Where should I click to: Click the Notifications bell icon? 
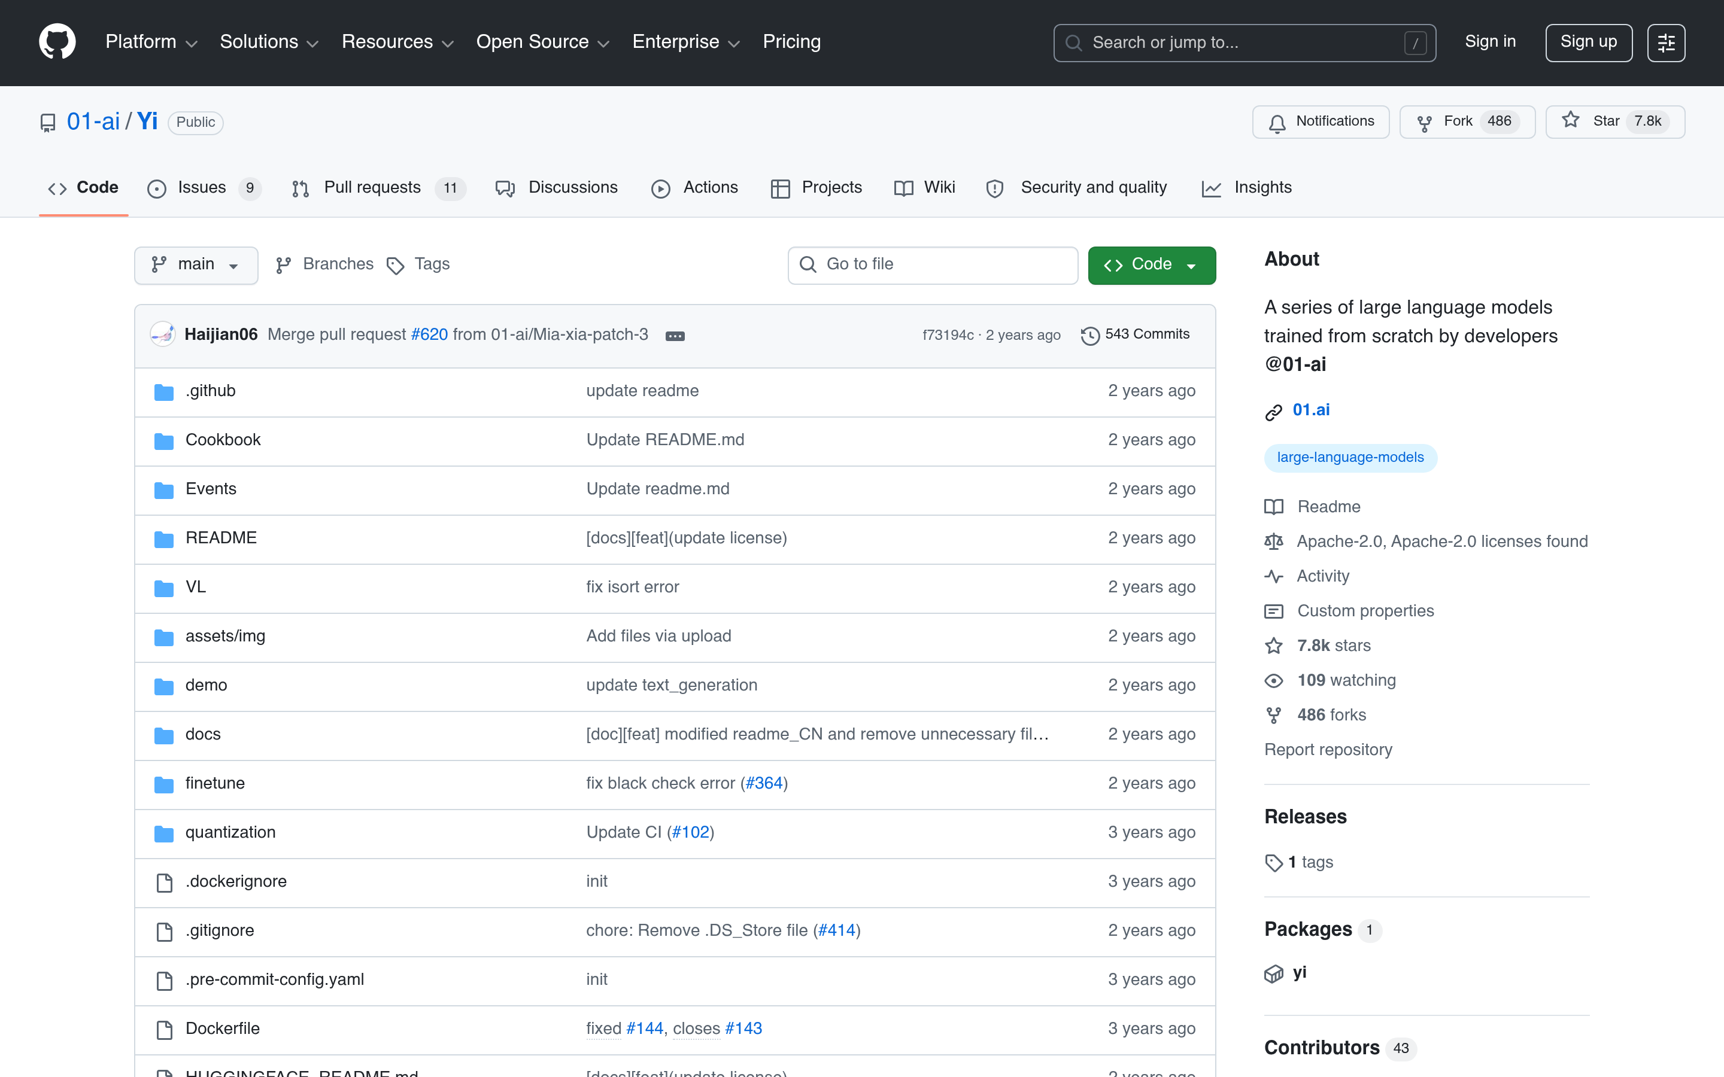1277,123
